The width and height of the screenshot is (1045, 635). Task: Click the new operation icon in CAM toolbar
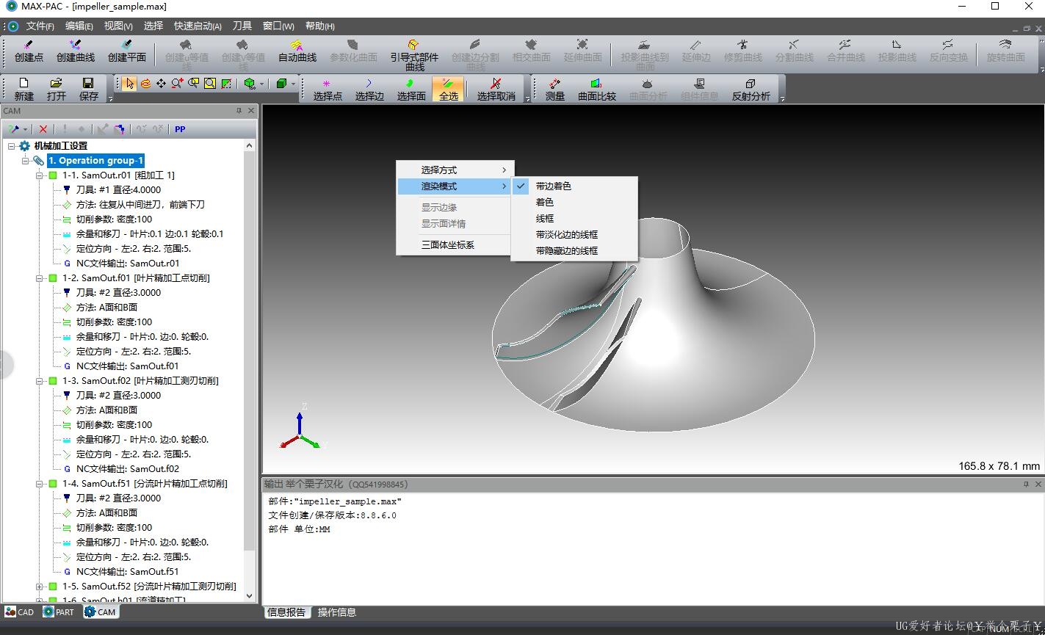click(12, 129)
